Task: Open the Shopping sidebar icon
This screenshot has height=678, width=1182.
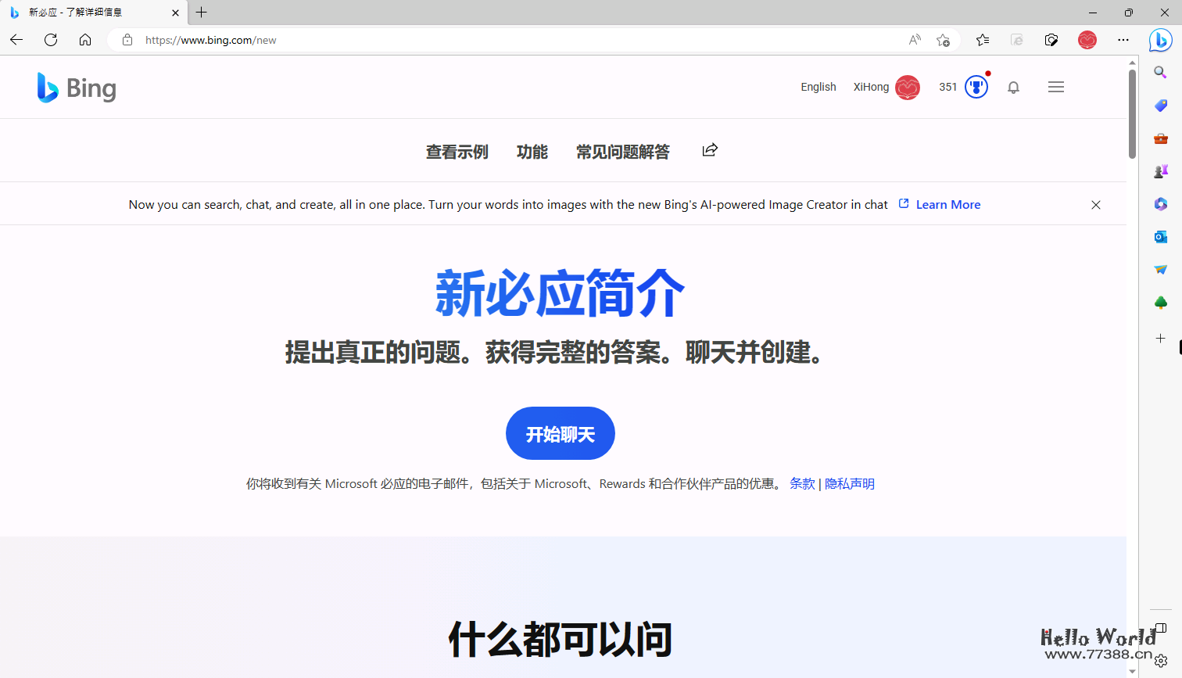Action: tap(1161, 105)
